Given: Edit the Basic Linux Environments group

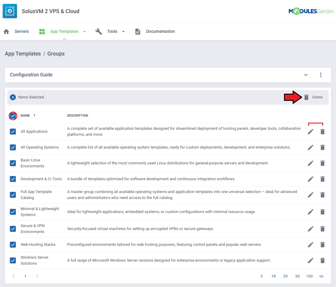Looking at the screenshot, I should tap(311, 163).
